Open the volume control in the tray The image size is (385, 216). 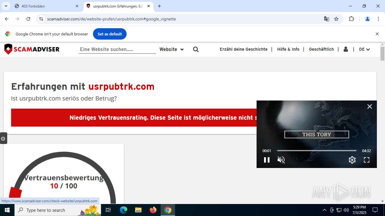(346, 210)
